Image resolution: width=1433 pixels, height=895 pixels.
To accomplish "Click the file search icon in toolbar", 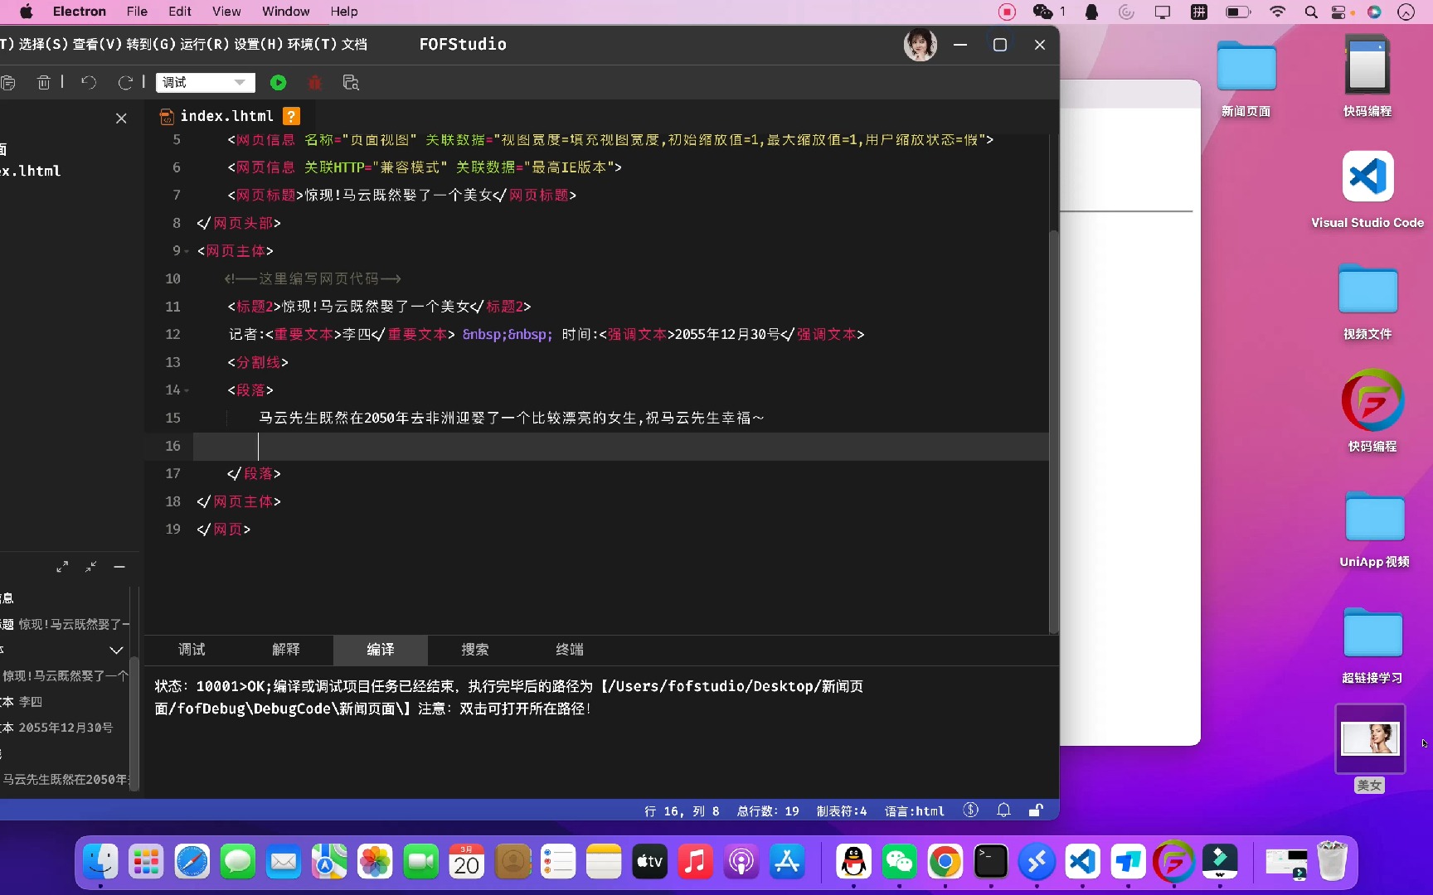I will tap(351, 82).
